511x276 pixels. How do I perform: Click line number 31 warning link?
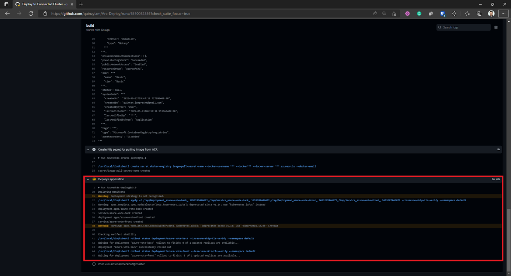tap(94, 196)
